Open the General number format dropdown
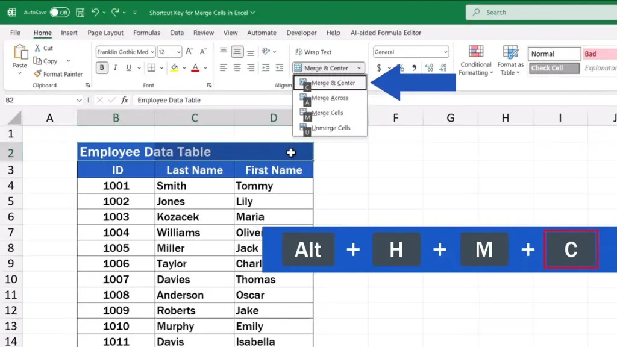617x347 pixels. tap(445, 52)
